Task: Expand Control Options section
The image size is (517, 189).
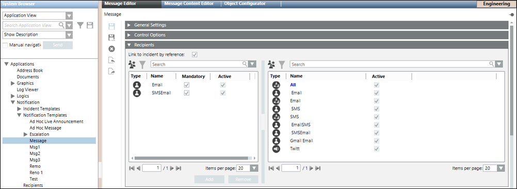Action: click(x=129, y=35)
